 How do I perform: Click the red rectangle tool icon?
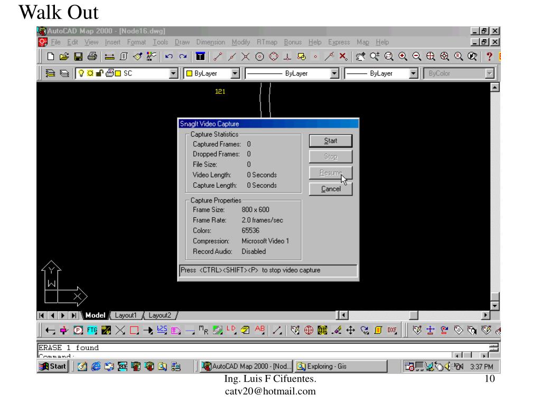pos(134,330)
